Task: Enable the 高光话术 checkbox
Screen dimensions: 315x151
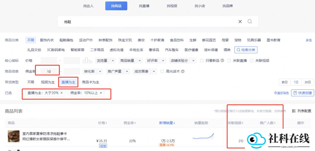Action: tap(162, 71)
